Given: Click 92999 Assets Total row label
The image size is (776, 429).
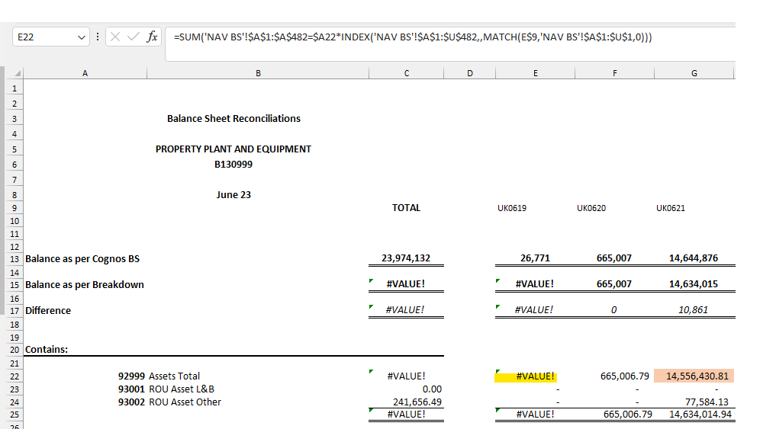Looking at the screenshot, I should [x=159, y=376].
